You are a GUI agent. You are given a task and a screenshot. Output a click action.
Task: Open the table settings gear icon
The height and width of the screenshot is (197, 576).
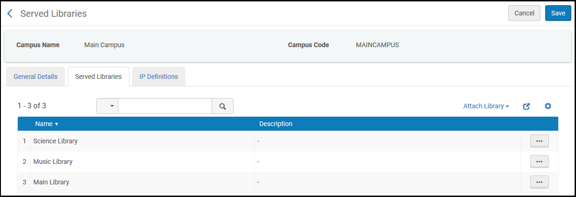pos(548,106)
